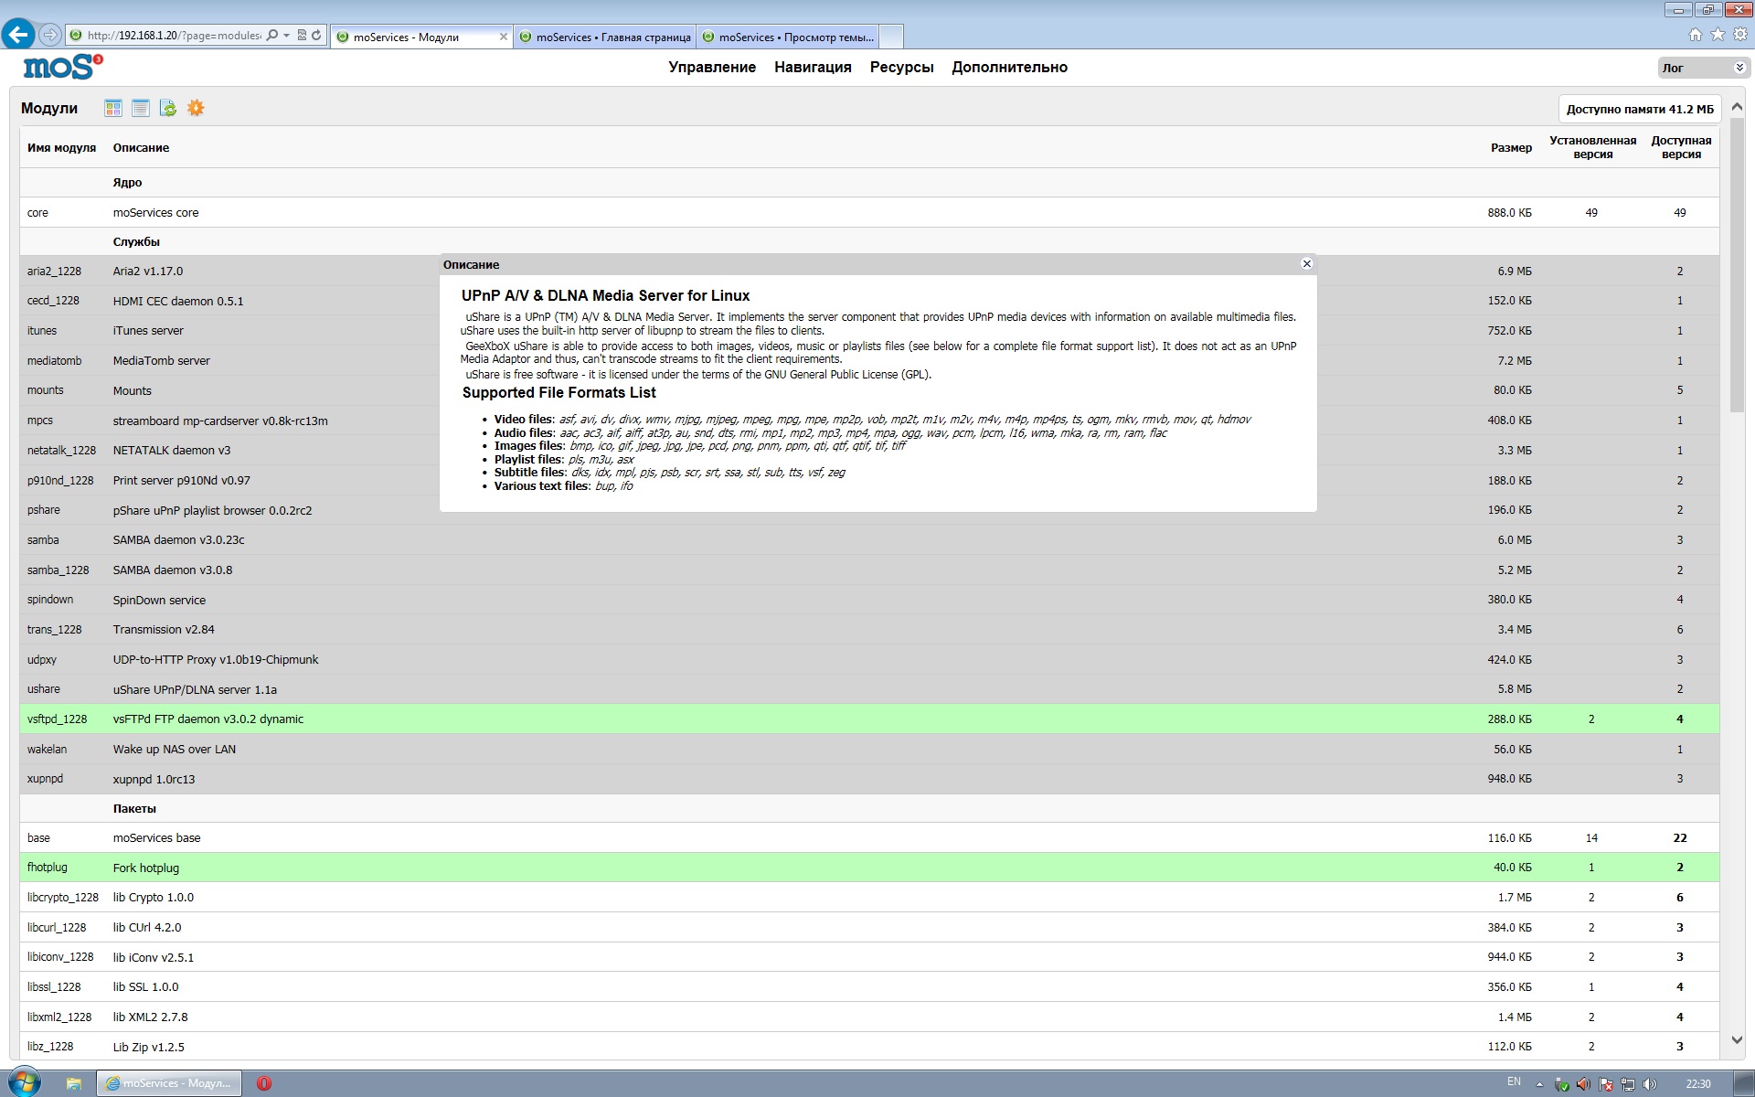Viewport: 1755px width, 1097px height.
Task: Open address bar autocomplete dropdown arrow
Action: pyautogui.click(x=286, y=36)
